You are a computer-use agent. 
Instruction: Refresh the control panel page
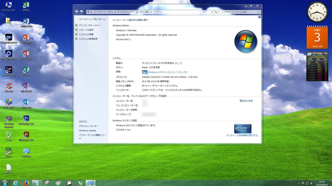click(216, 12)
